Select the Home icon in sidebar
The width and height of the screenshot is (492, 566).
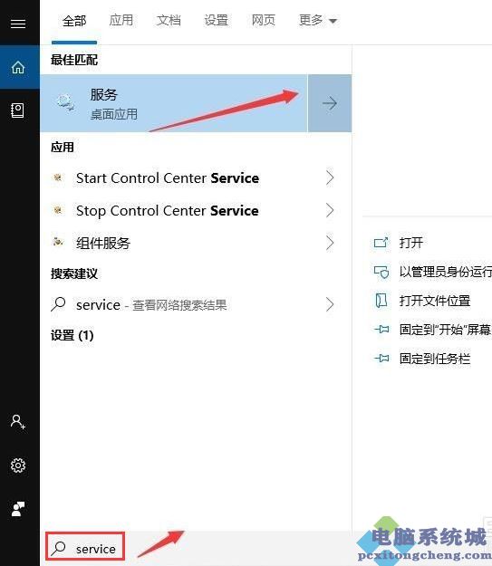tap(18, 67)
